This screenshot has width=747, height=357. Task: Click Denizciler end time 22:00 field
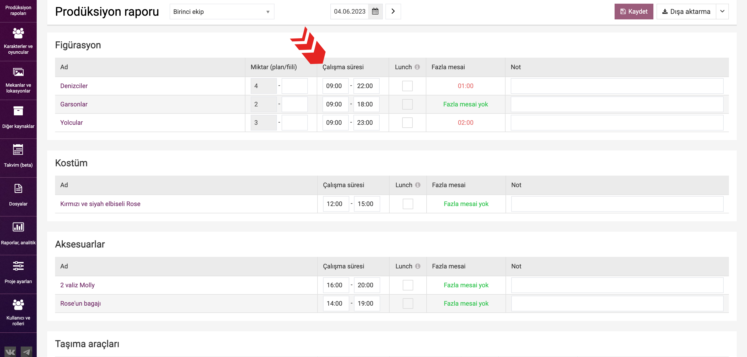[366, 86]
